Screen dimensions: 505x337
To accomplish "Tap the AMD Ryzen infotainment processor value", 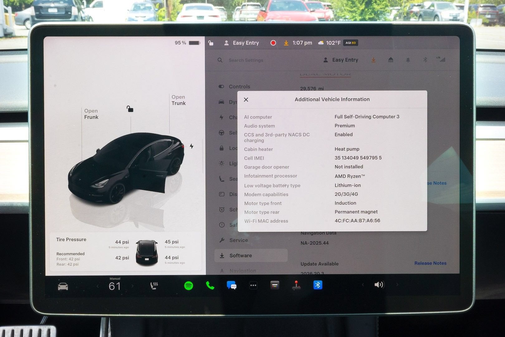I will pos(350,176).
